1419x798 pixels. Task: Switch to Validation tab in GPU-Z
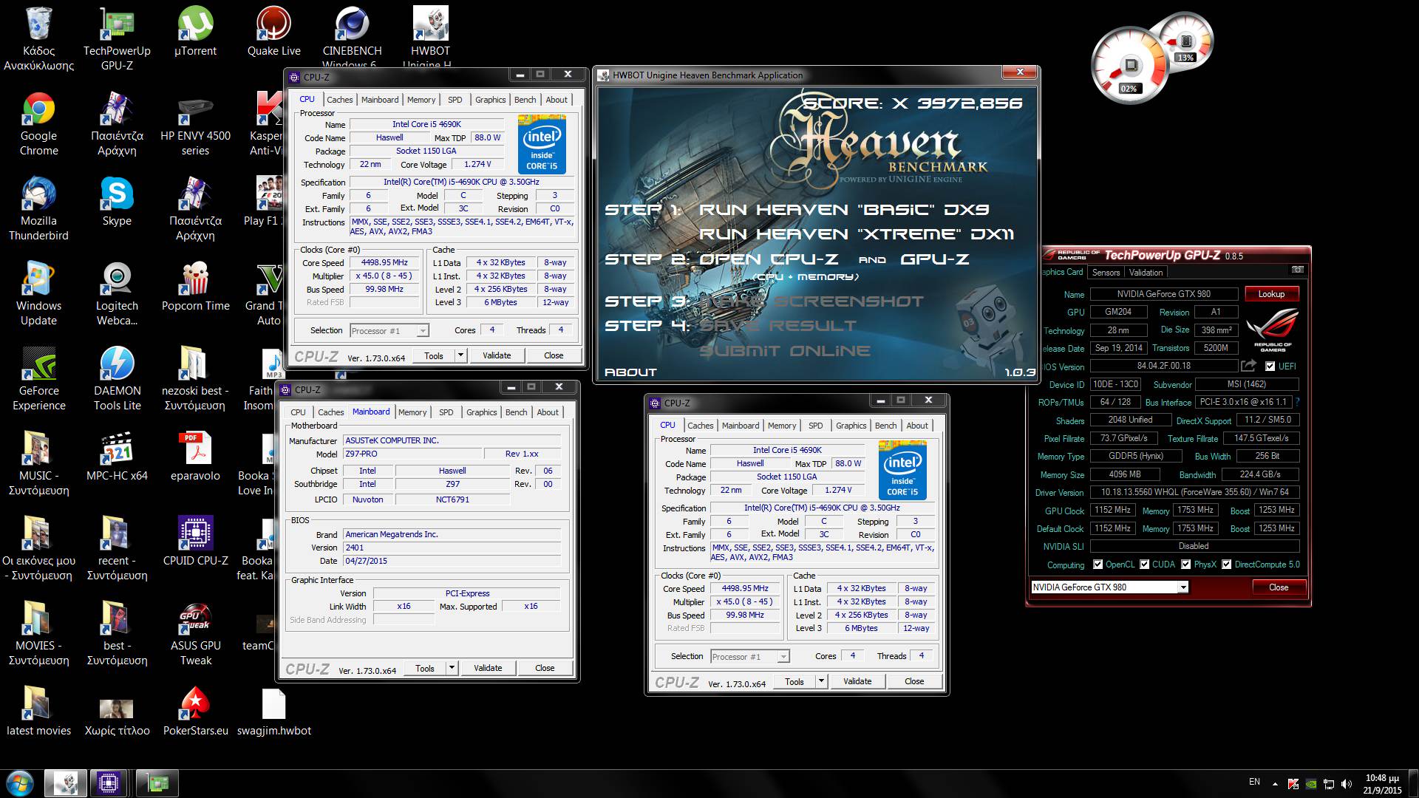tap(1146, 273)
